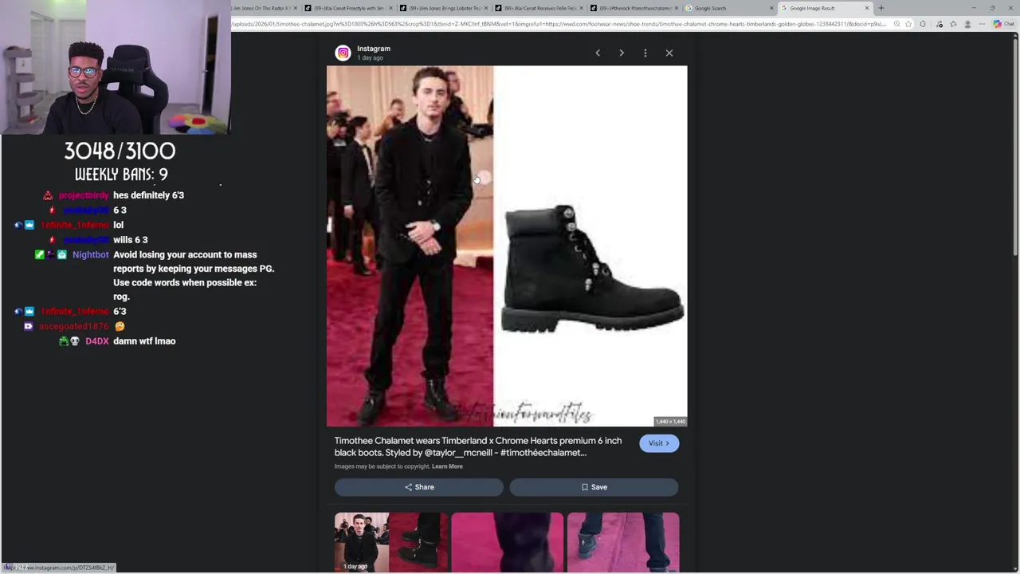
Task: Click the browser address bar URL
Action: click(x=558, y=24)
